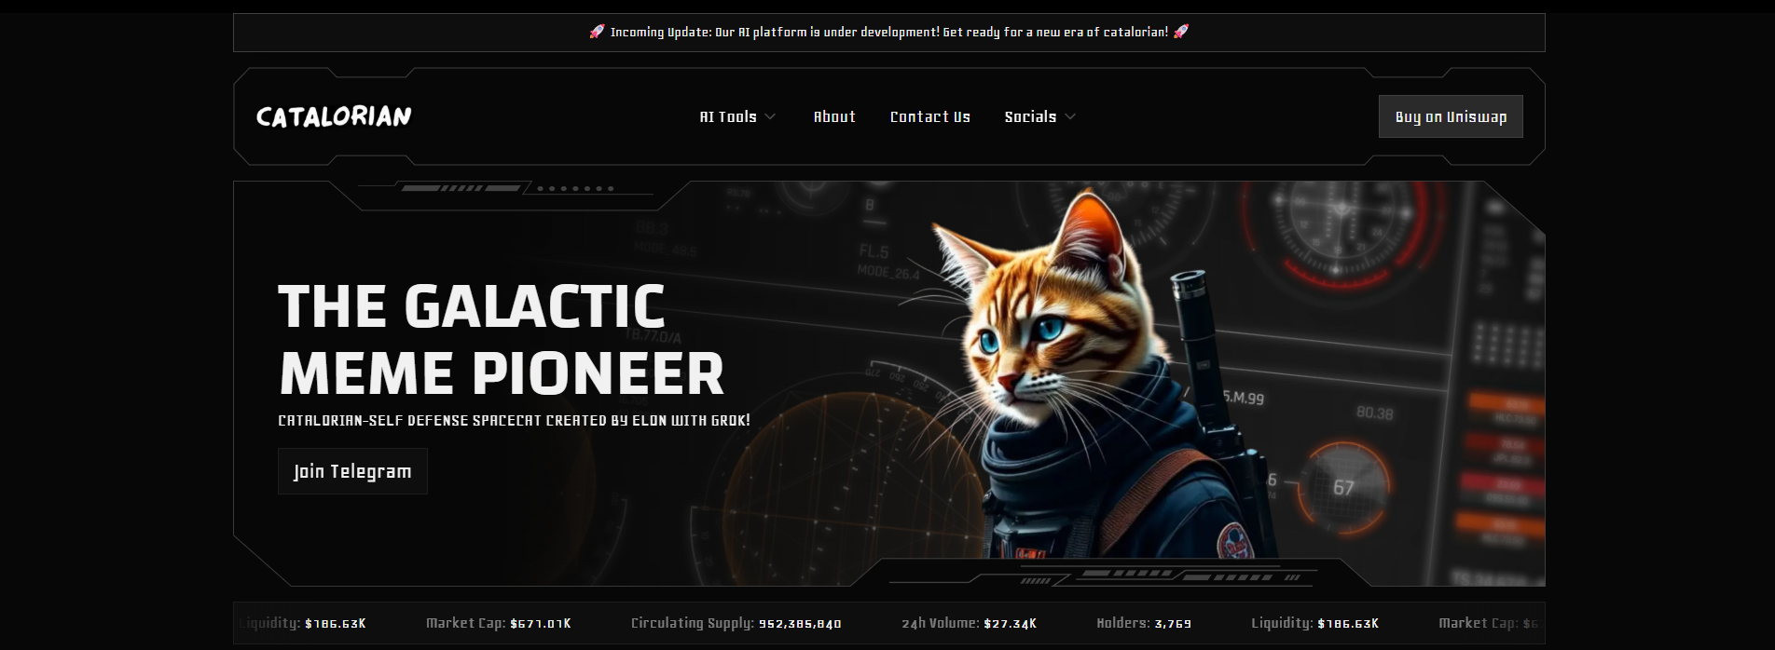Click "Circulating Supply: 952,385,840" in the ticker
1775x650 pixels.
click(x=736, y=623)
